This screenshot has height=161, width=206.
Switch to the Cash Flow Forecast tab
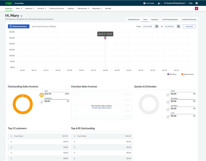[x=189, y=20]
